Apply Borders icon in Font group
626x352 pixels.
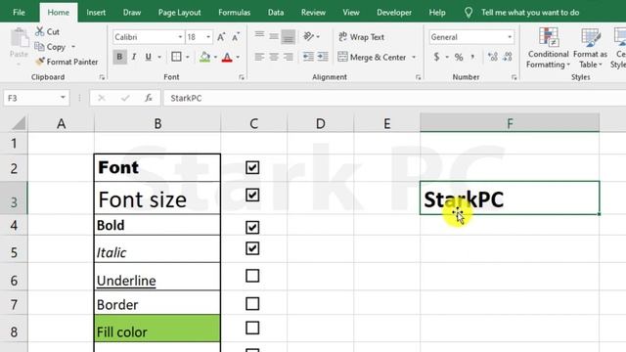pos(176,57)
